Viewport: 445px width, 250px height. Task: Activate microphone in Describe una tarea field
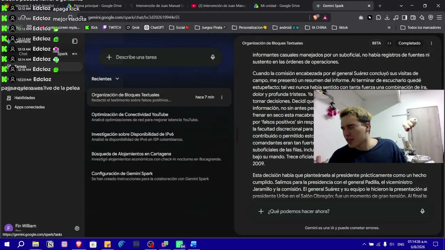[x=213, y=57]
